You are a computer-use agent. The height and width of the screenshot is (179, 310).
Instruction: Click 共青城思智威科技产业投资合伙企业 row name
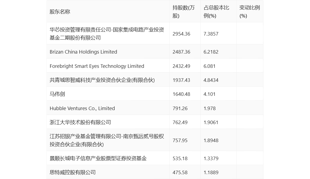(x=102, y=80)
